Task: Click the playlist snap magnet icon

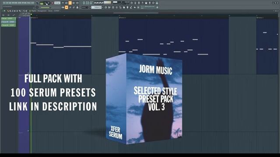Action: click(4, 11)
